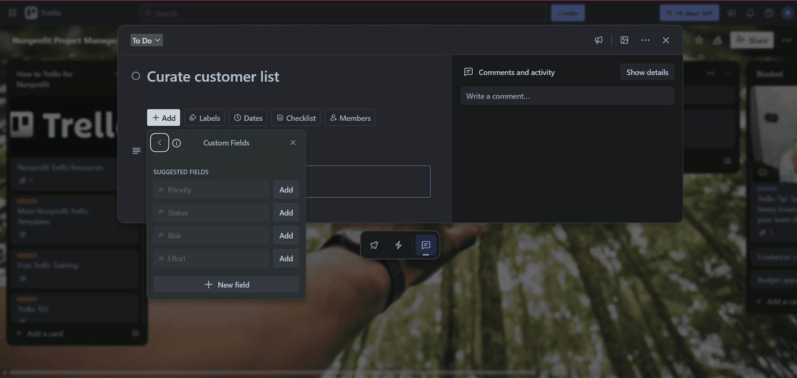Image resolution: width=797 pixels, height=378 pixels.
Task: Open Automation lightning icon in floating toolbar
Action: pyautogui.click(x=398, y=245)
